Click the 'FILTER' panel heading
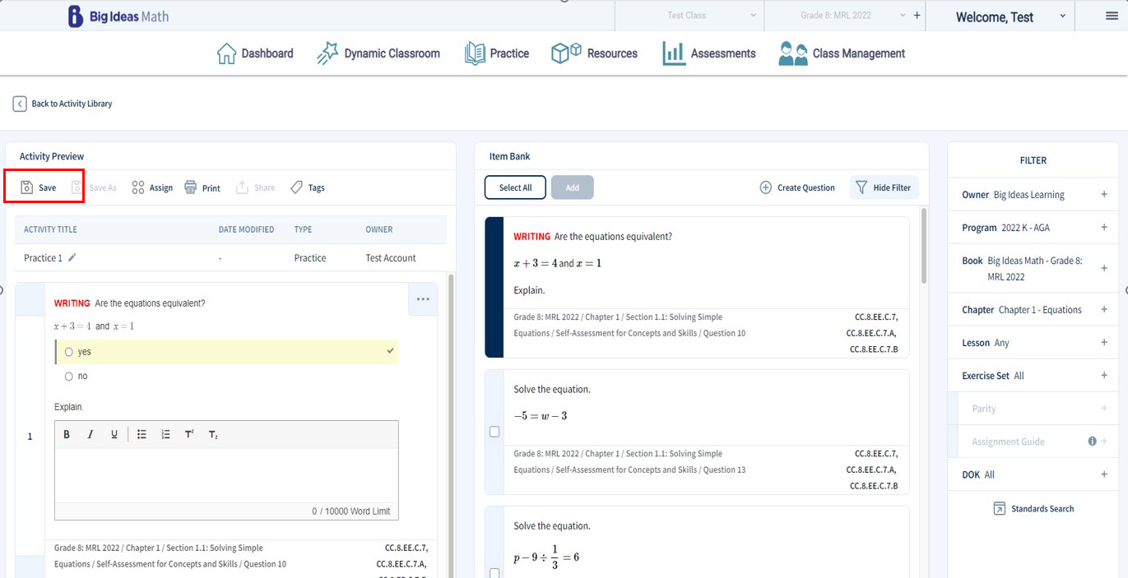 coord(1033,161)
